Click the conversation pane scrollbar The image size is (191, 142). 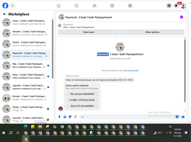tap(185, 71)
